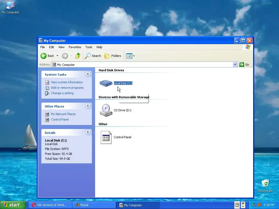Select the Control Panel icon under Other
Viewport: 279px width, 209px height.
point(106,137)
